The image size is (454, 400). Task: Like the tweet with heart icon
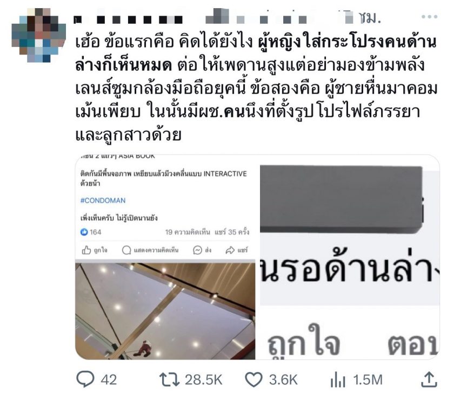pyautogui.click(x=253, y=379)
